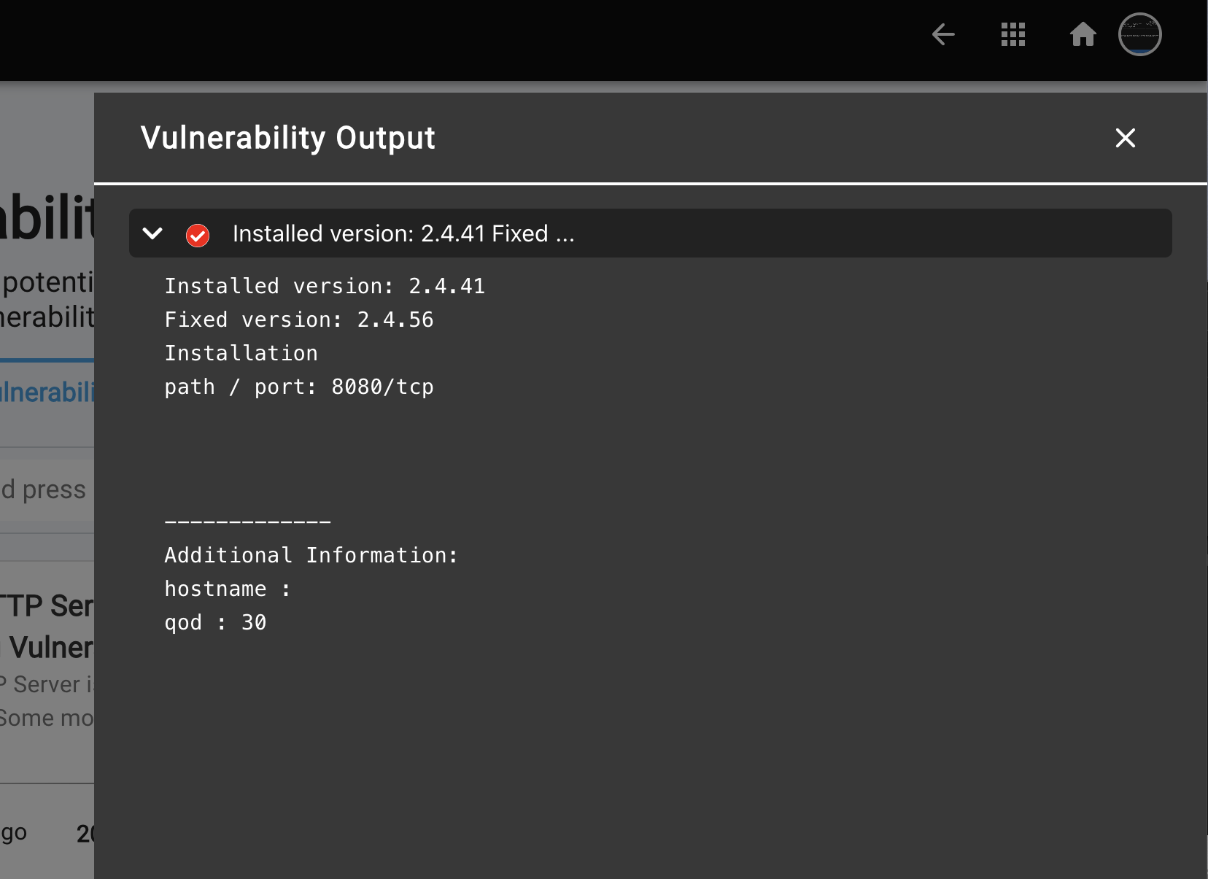Click the red checkmark status icon
This screenshot has width=1208, height=879.
click(x=198, y=235)
